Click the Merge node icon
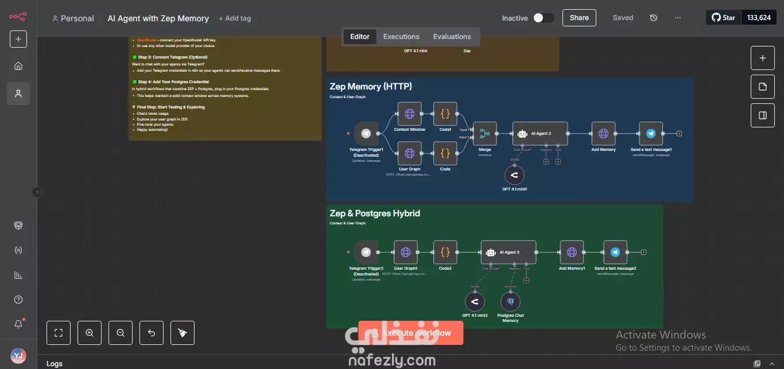Screen dimensions: 784x369 (x=485, y=134)
